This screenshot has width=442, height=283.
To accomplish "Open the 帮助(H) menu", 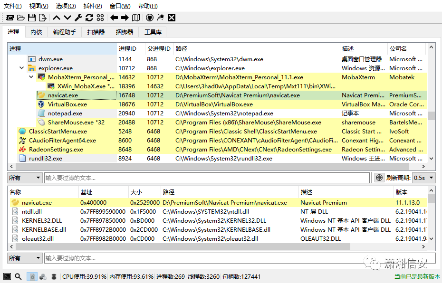I will (x=148, y=6).
